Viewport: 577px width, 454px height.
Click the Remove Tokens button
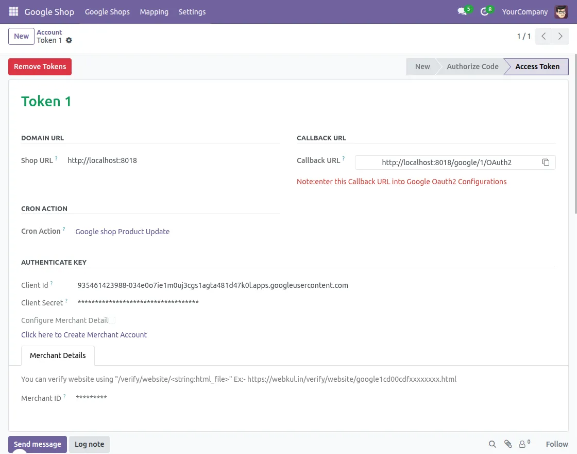[x=40, y=67]
